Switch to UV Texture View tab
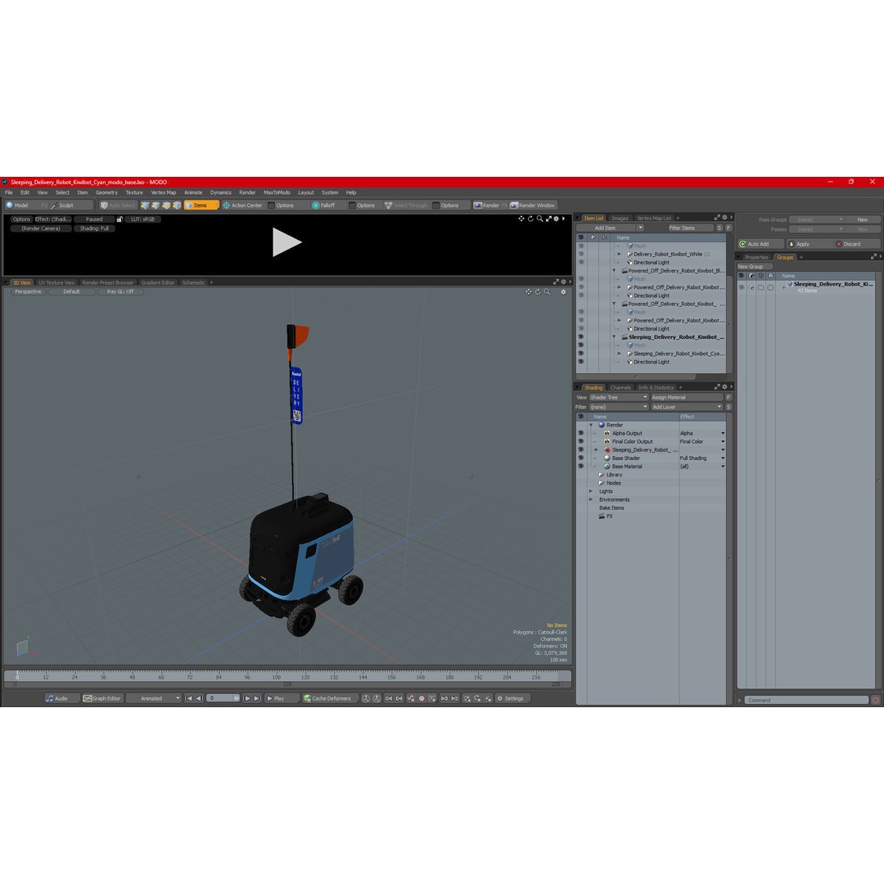Image resolution: width=884 pixels, height=884 pixels. [x=56, y=282]
